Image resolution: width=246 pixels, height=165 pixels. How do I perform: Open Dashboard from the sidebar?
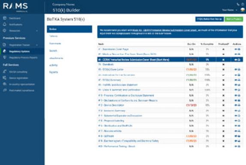(15, 18)
